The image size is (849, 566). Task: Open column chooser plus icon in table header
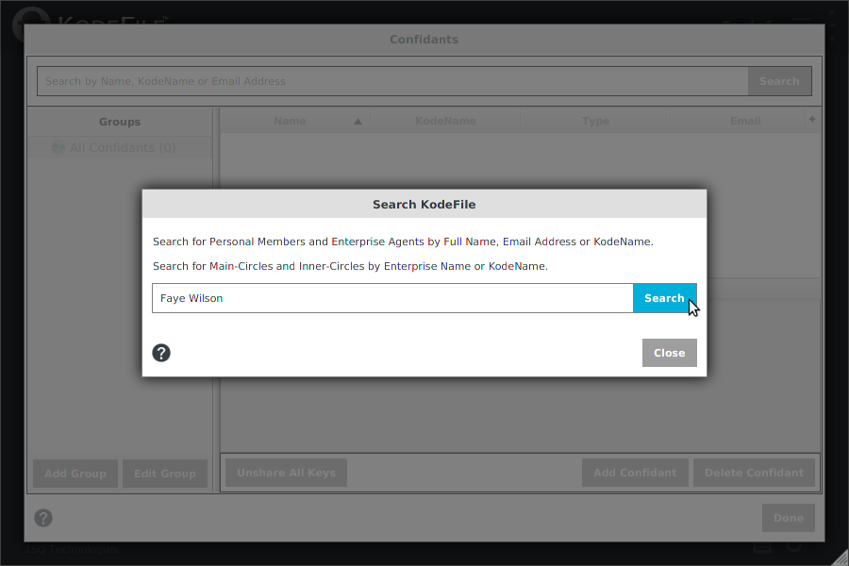tap(812, 119)
